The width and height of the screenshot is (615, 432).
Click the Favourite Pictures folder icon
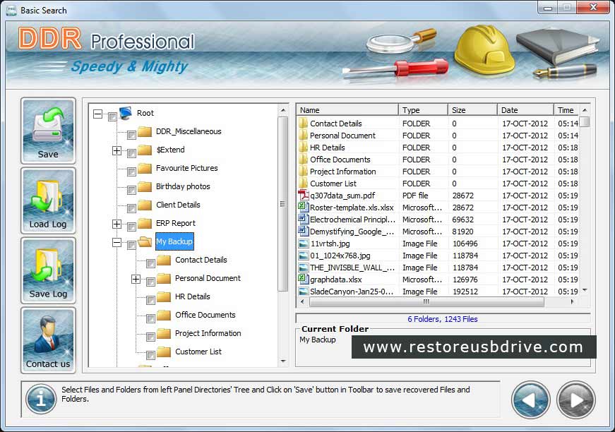tap(145, 168)
